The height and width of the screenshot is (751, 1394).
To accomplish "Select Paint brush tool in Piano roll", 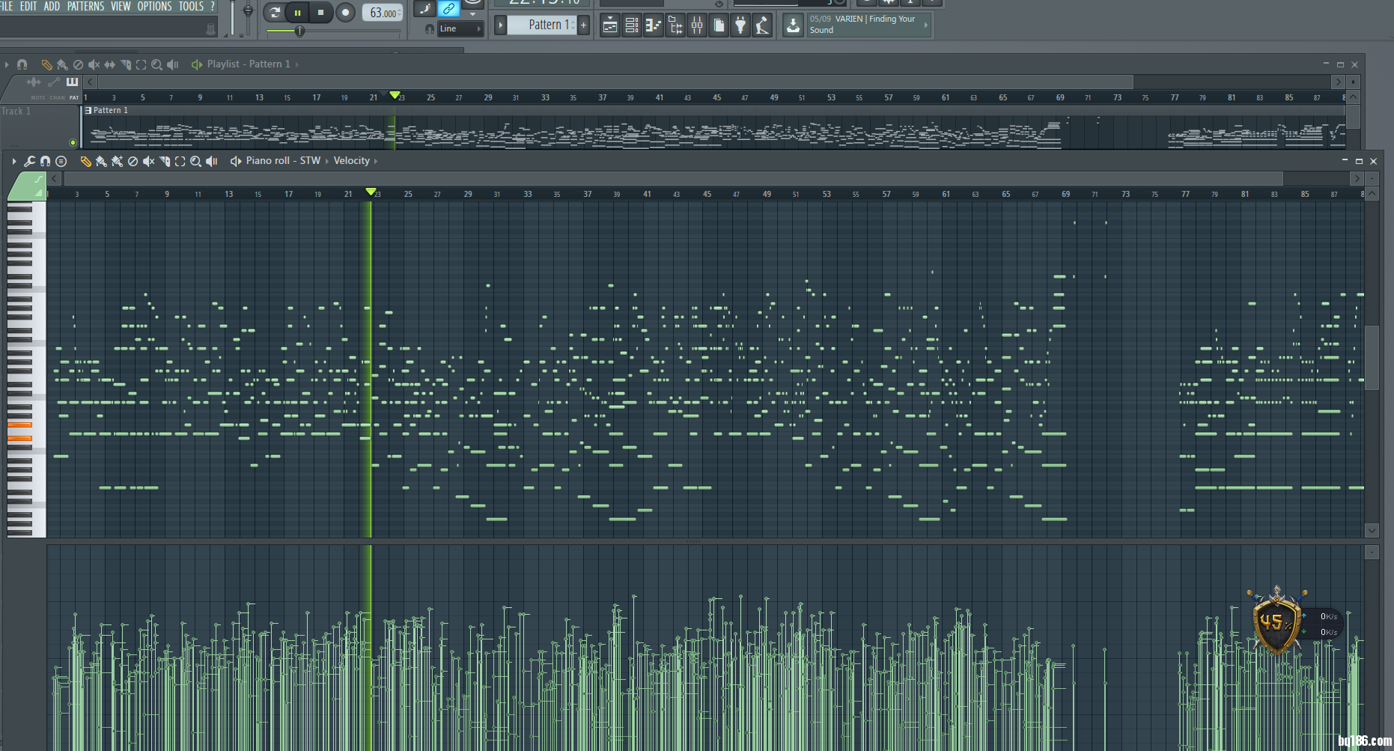I will point(101,161).
